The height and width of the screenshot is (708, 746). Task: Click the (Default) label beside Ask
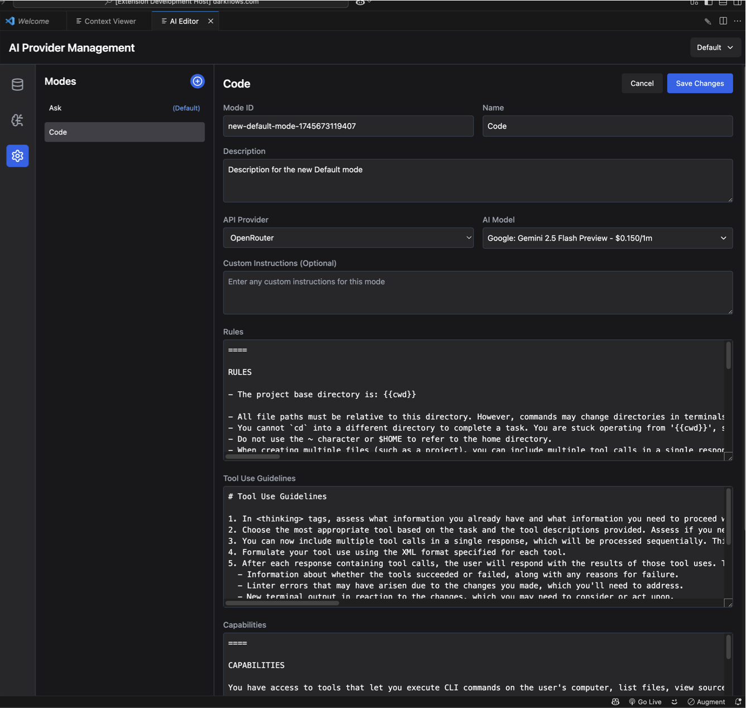click(x=186, y=108)
